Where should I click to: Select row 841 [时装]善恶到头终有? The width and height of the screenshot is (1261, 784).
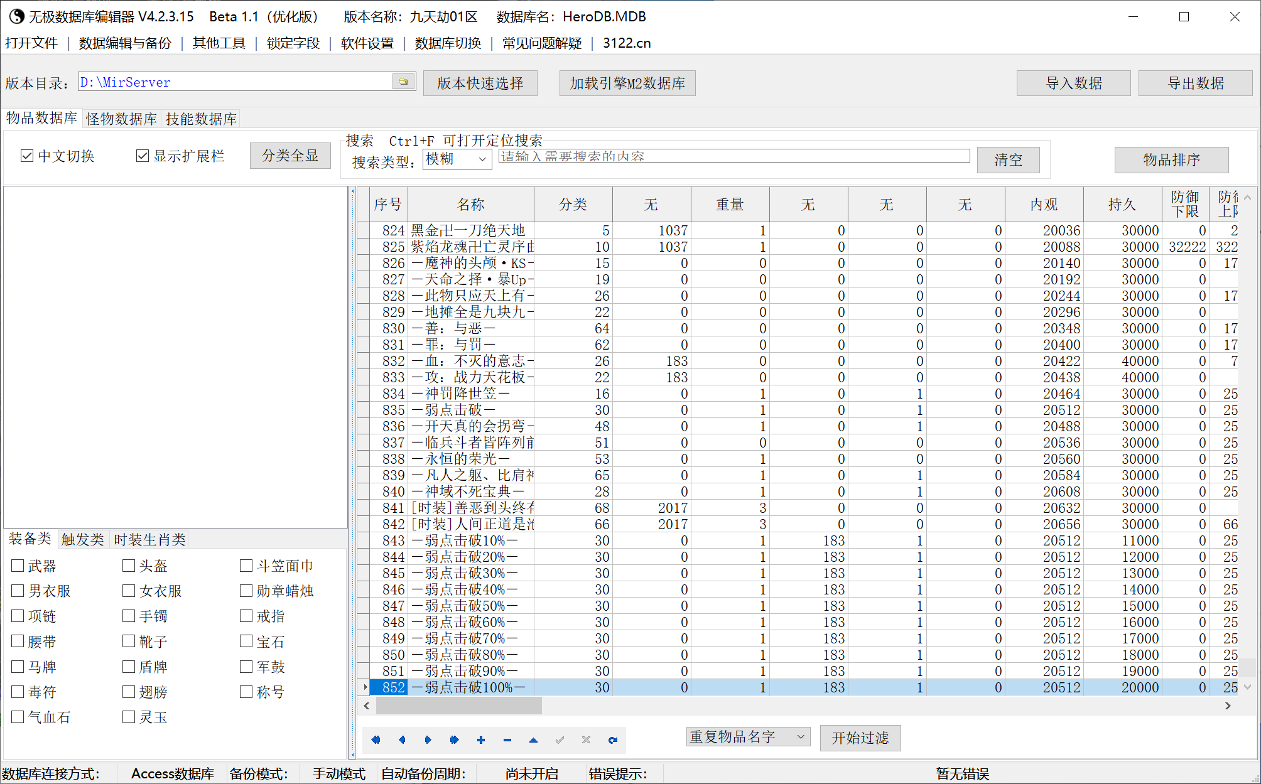click(x=798, y=507)
